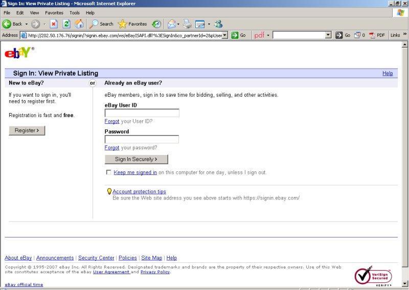Click the VeriSign Secured seal
The width and height of the screenshot is (409, 290).
click(373, 276)
